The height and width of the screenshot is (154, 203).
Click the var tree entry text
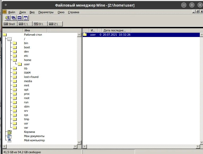point(26,128)
